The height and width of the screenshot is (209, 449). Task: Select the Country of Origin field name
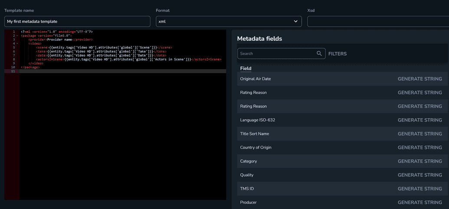pos(256,147)
